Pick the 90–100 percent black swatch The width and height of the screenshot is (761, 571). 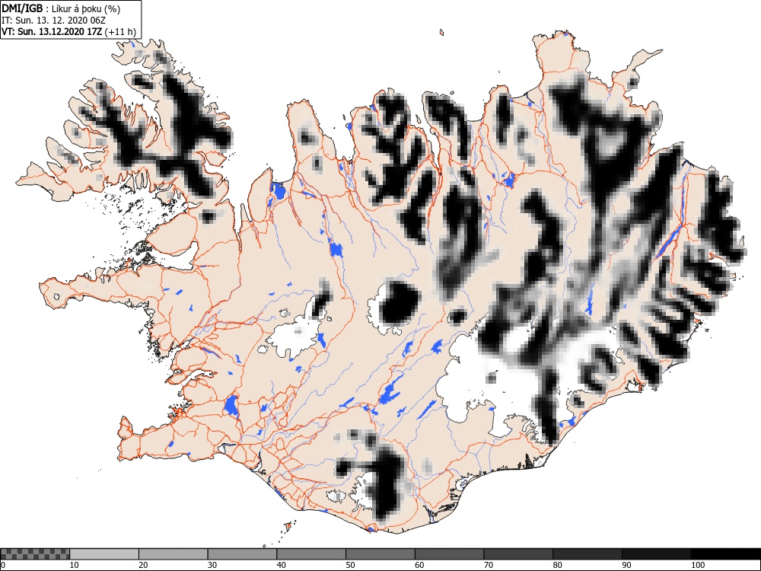(656, 554)
